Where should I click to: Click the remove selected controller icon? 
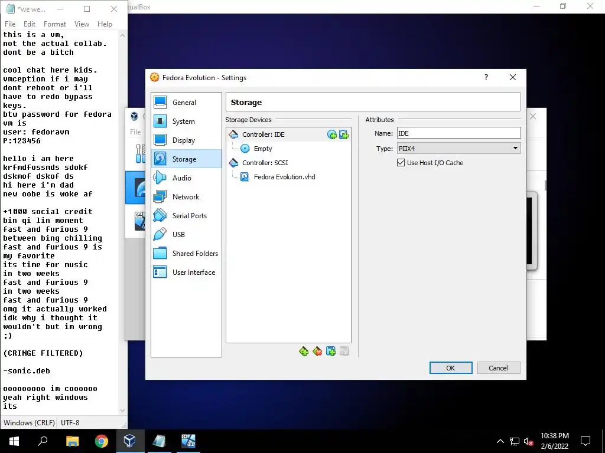pos(317,352)
